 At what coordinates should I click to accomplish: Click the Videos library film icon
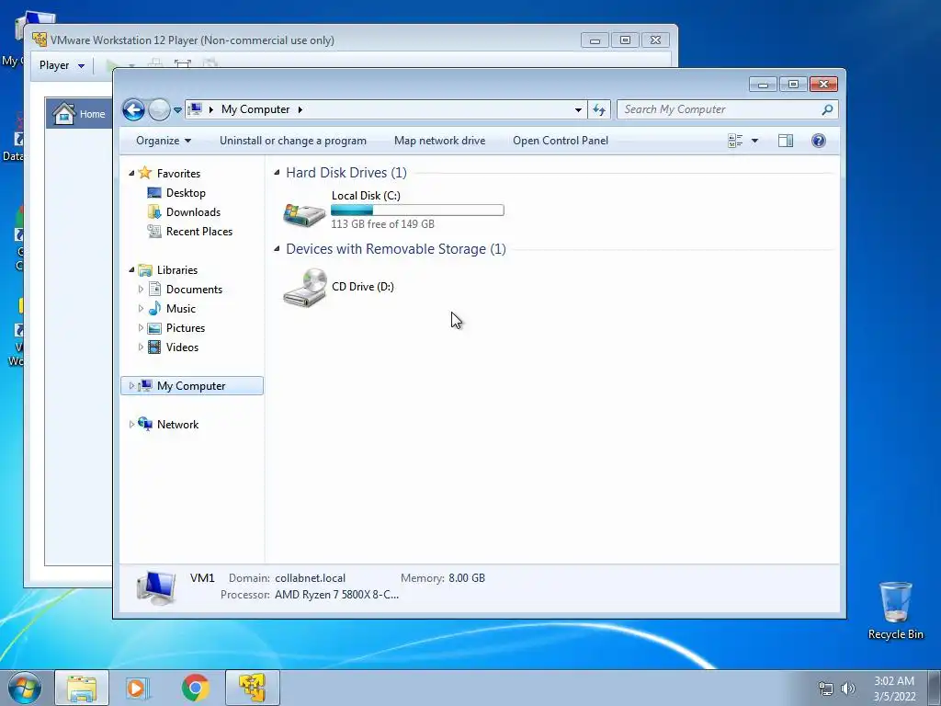[x=154, y=347]
